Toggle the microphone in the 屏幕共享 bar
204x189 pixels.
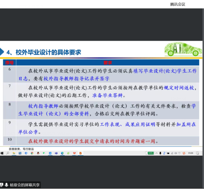tap(6, 185)
